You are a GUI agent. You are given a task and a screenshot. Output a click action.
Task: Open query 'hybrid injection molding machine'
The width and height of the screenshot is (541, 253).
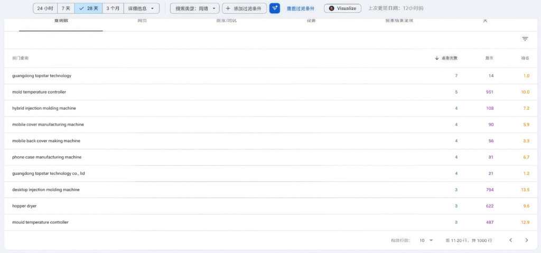(44, 108)
